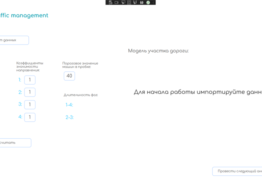
Task: Click the 'Для начала работы импортируйте' message
Action: click(198, 92)
